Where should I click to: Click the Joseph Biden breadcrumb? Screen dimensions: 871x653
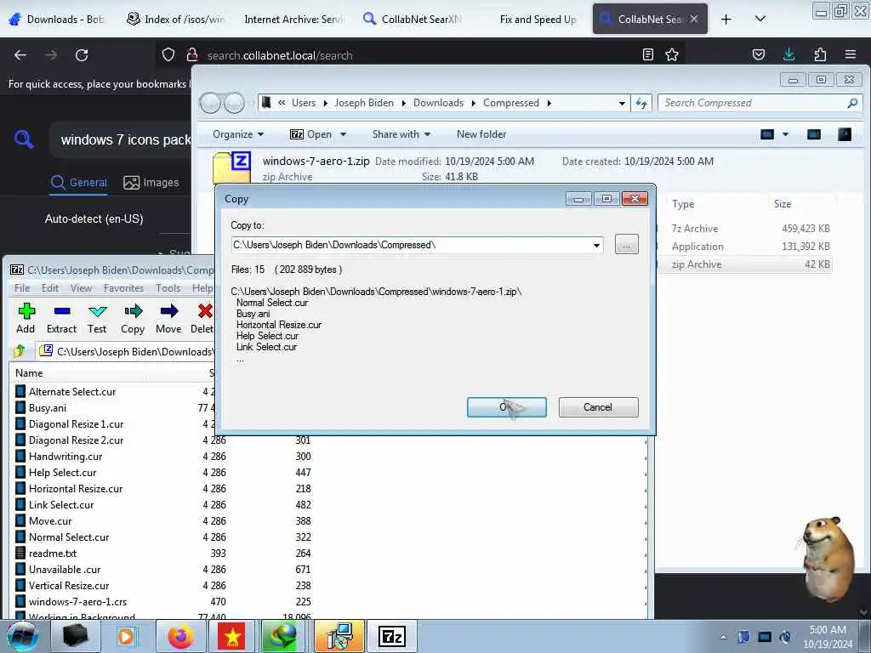364,103
